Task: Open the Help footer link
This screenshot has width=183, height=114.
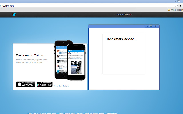Action: pos(35,113)
